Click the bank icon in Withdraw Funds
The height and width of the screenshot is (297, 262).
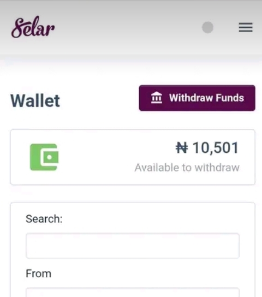pyautogui.click(x=157, y=98)
